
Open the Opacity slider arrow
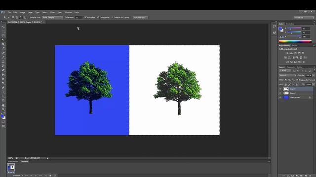tap(314, 75)
